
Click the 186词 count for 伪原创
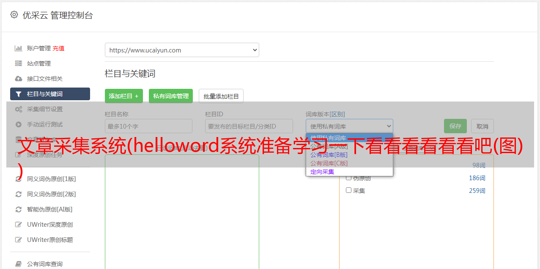477,178
